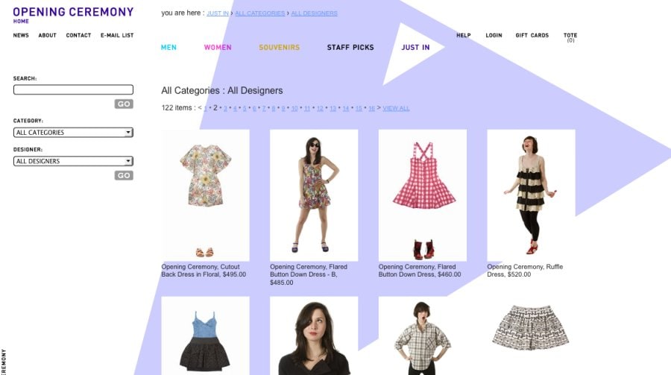Select the pink gingham Flared Dress image
Screen dimensions: 671x375
click(x=423, y=195)
